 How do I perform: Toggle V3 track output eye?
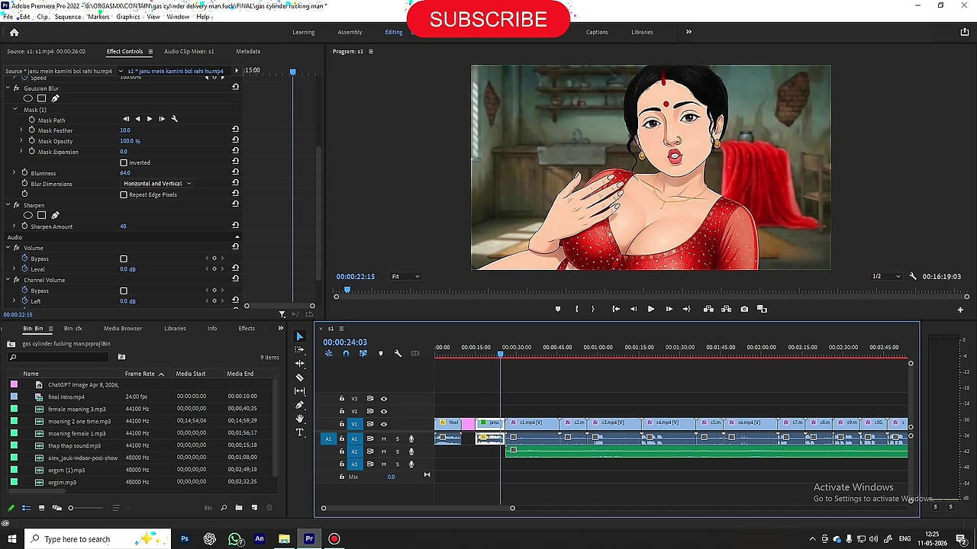pos(384,399)
